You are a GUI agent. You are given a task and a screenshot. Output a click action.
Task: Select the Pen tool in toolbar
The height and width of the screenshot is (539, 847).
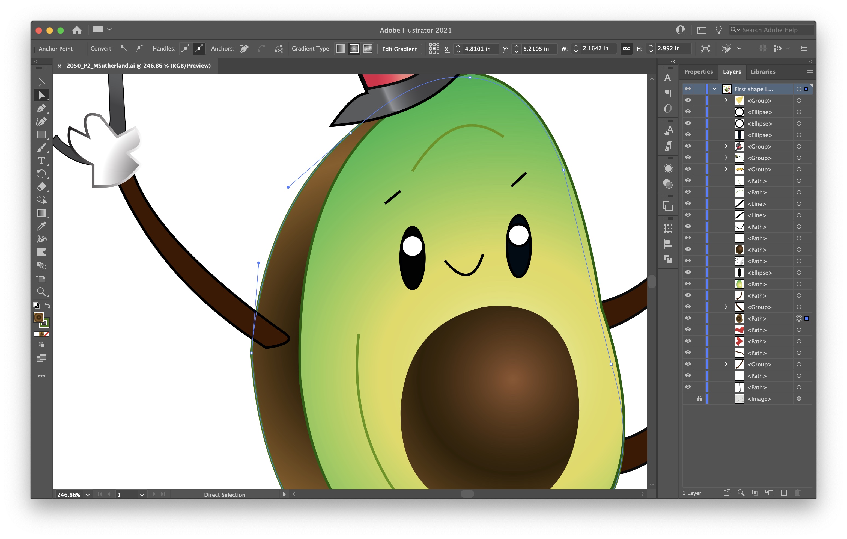click(41, 108)
